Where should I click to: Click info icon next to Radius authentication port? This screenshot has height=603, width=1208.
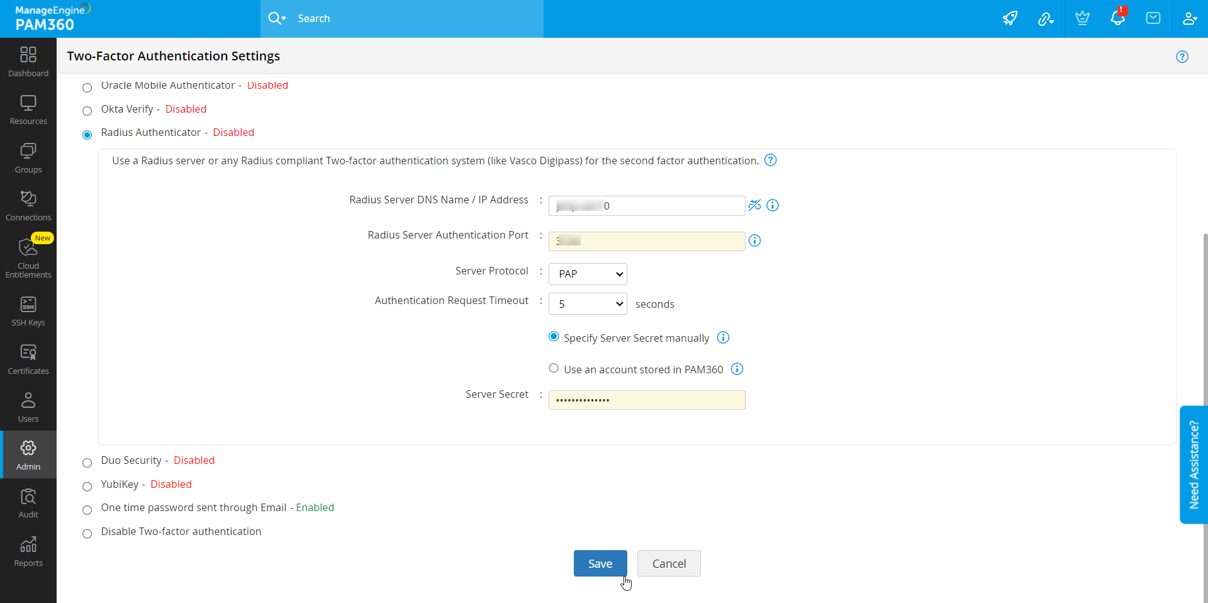coord(754,240)
